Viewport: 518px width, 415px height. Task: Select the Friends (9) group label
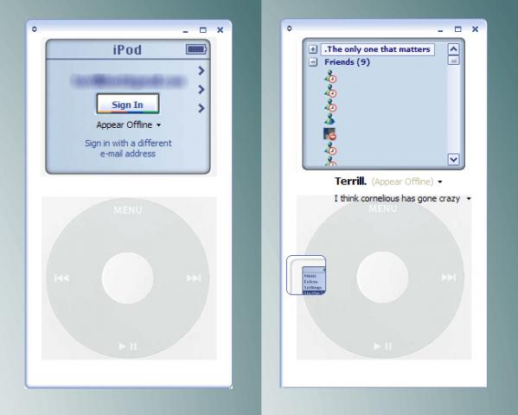(347, 62)
